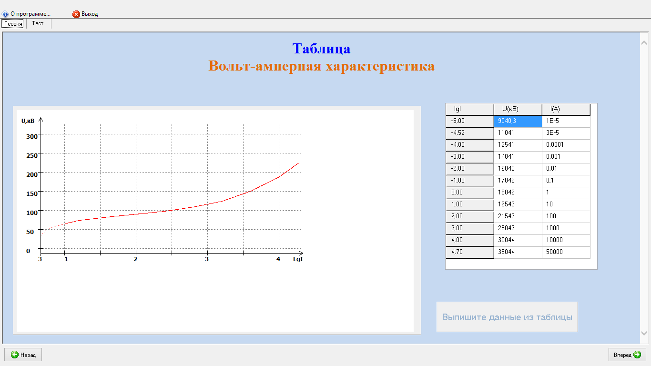Select cell '0,1' in the table
This screenshot has width=651, height=366.
coord(566,181)
